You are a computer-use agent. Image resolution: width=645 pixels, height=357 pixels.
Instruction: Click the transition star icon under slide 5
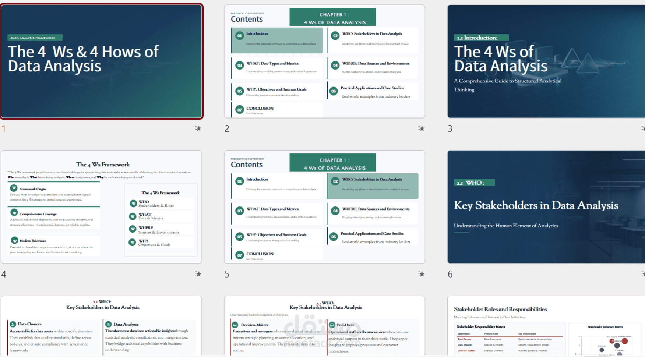pyautogui.click(x=421, y=274)
